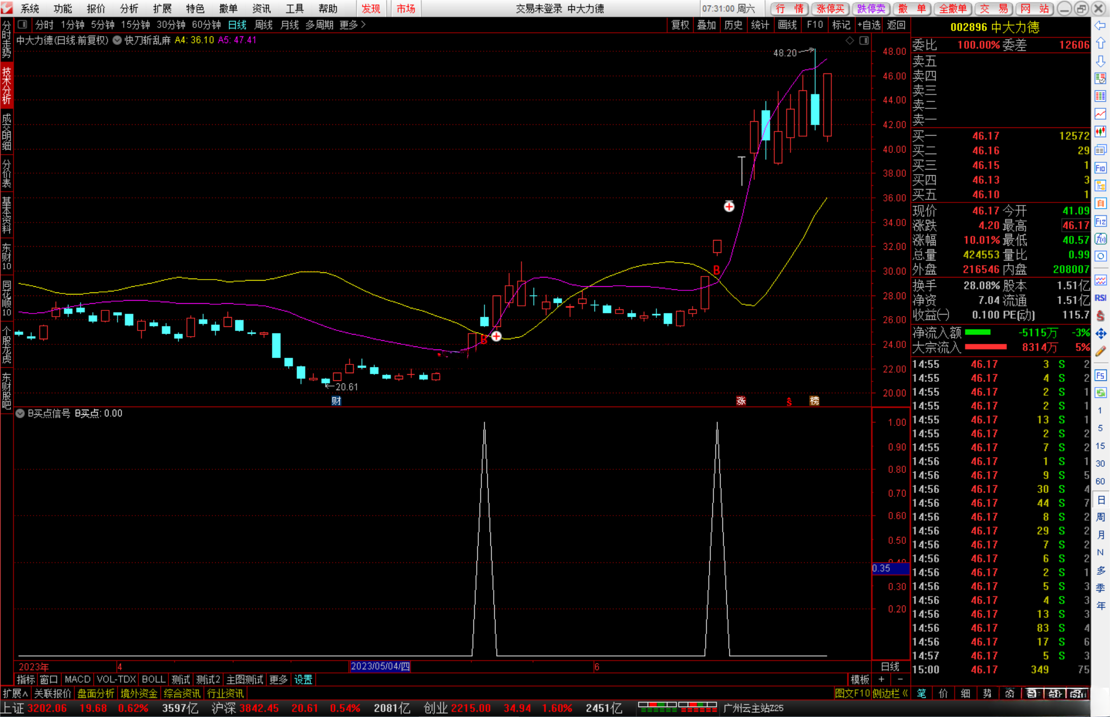Viewport: 1110px width, 717px height.
Task: Click the candlestick chart icon in sidebar
Action: pos(1100,132)
